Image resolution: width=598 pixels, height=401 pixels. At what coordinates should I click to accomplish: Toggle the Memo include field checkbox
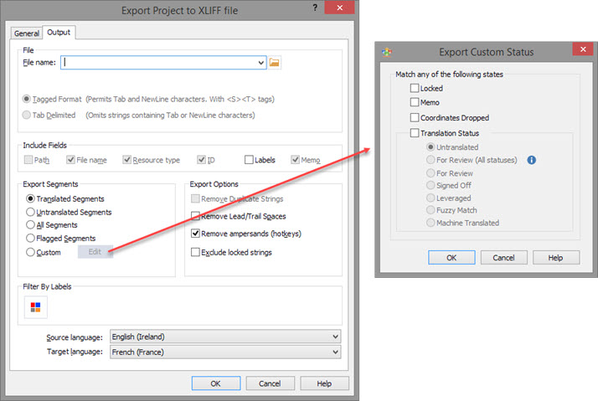(x=295, y=160)
